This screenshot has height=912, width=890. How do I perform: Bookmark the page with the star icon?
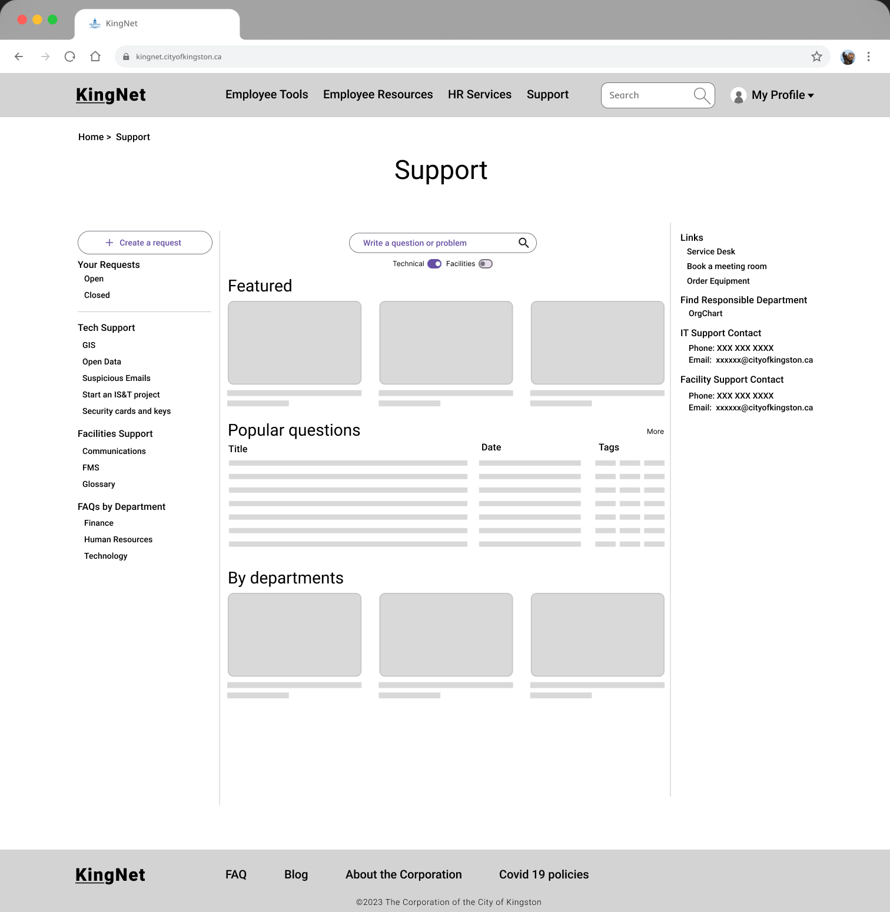[x=816, y=56]
